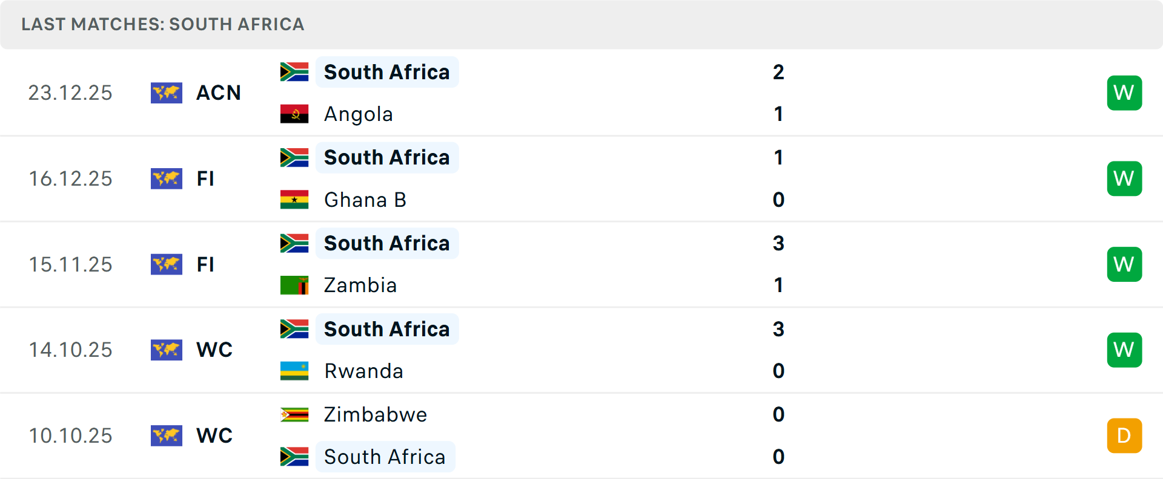
Task: Click the Zimbabwe flag icon
Action: (x=294, y=414)
